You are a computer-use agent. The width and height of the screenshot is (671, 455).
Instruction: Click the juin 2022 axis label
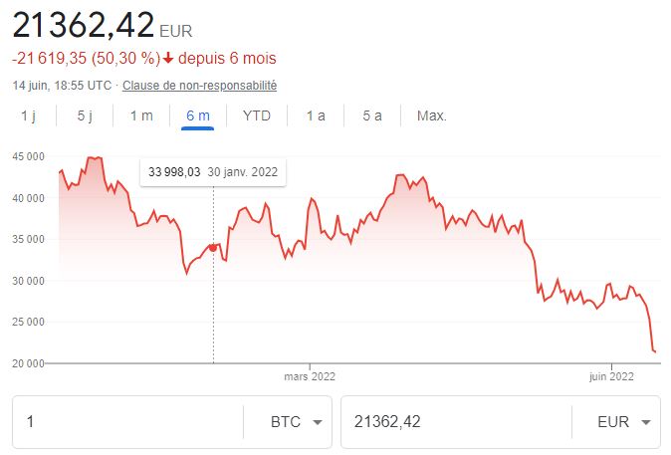[610, 376]
